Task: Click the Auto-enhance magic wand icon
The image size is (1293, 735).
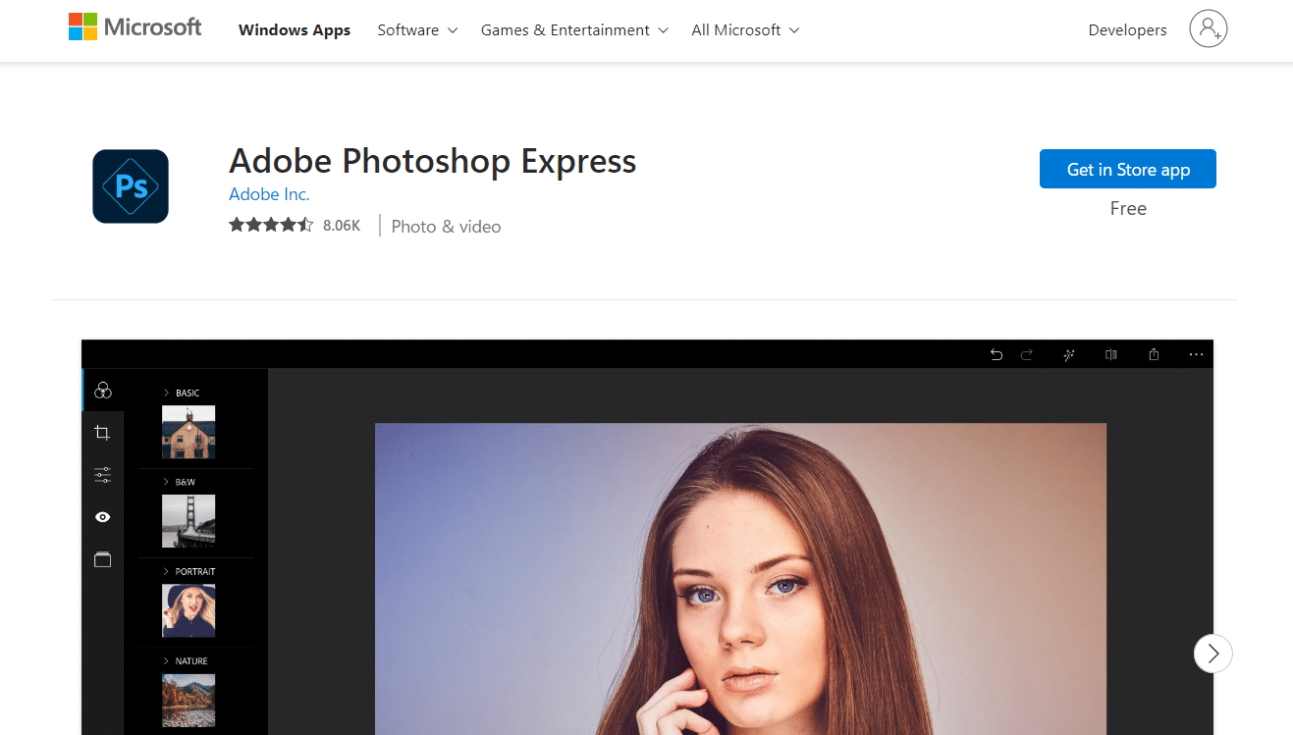Action: 1069,354
